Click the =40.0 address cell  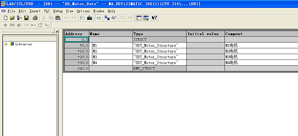click(x=76, y=69)
